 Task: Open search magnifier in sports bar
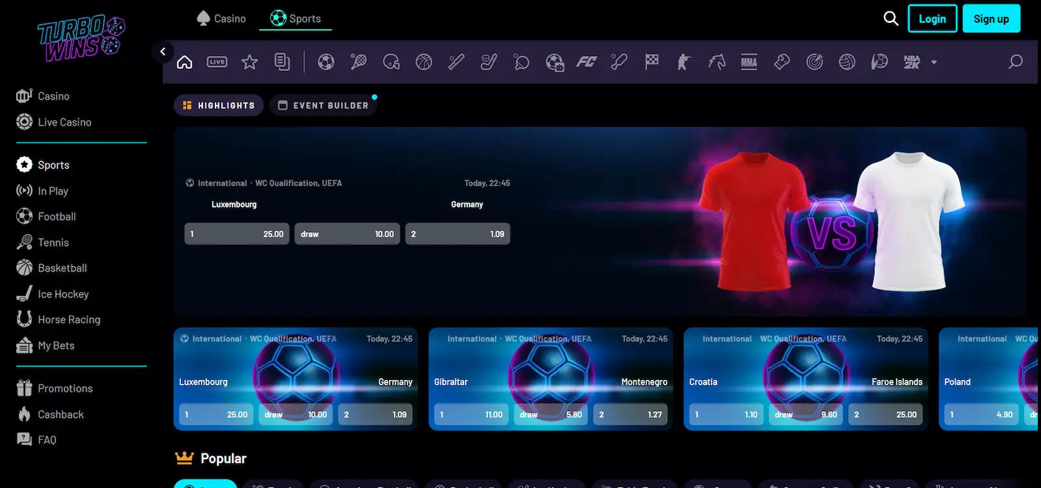tap(1016, 62)
